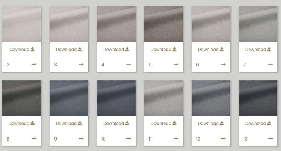Open fabric 8 via its arrow

tap(34, 138)
